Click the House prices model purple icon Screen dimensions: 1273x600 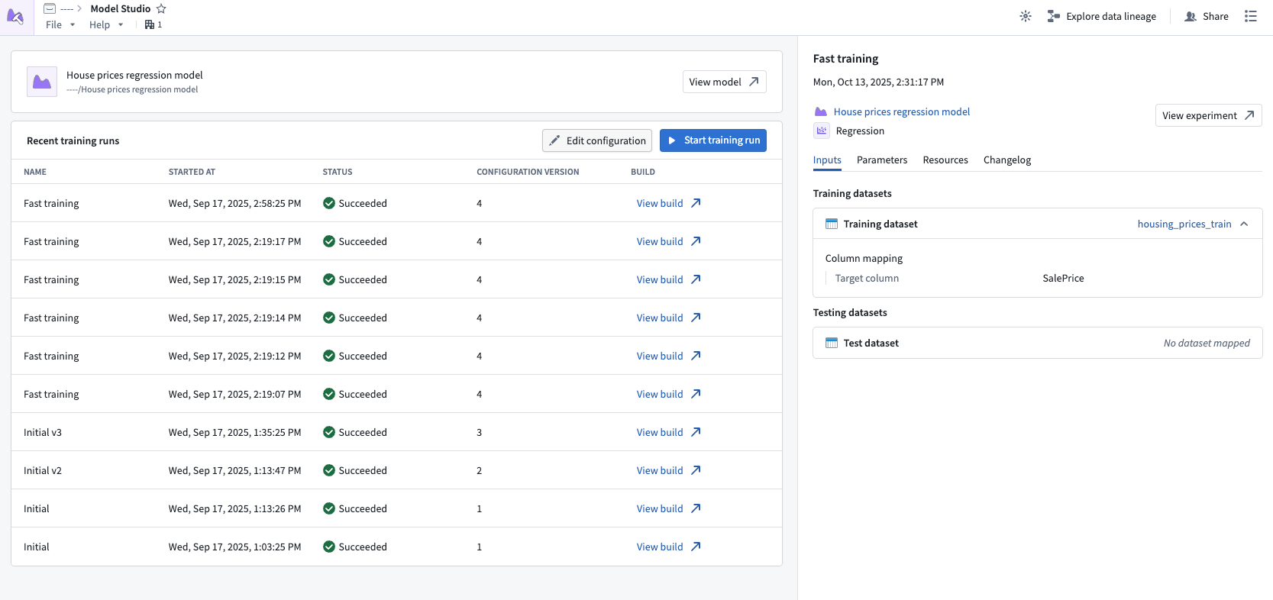pyautogui.click(x=42, y=82)
